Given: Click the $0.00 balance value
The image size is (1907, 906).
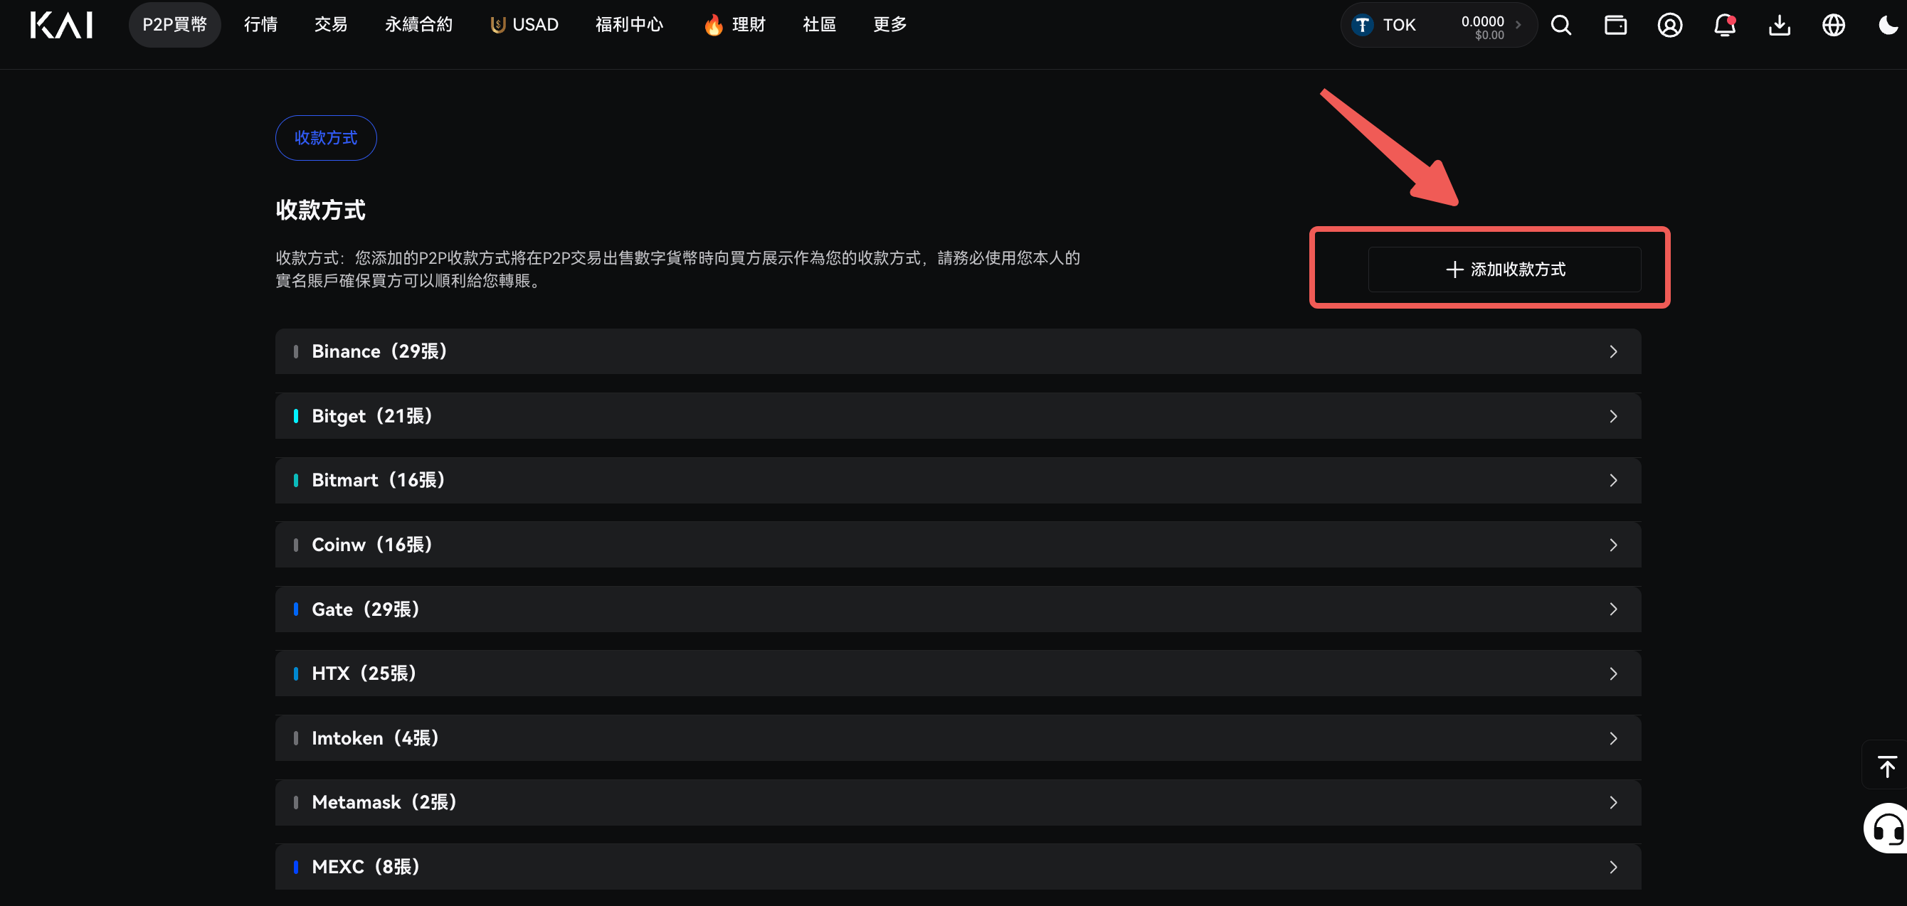Looking at the screenshot, I should (1489, 36).
